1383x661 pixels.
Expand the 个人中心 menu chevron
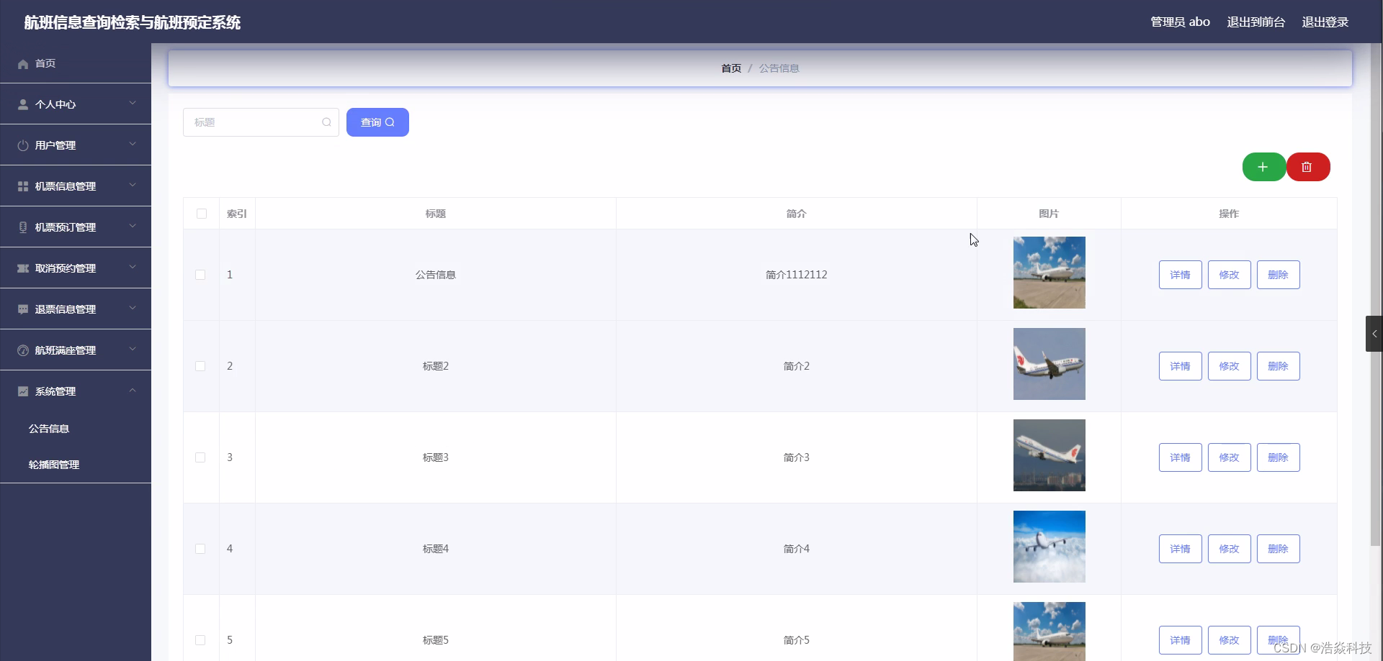coord(133,104)
